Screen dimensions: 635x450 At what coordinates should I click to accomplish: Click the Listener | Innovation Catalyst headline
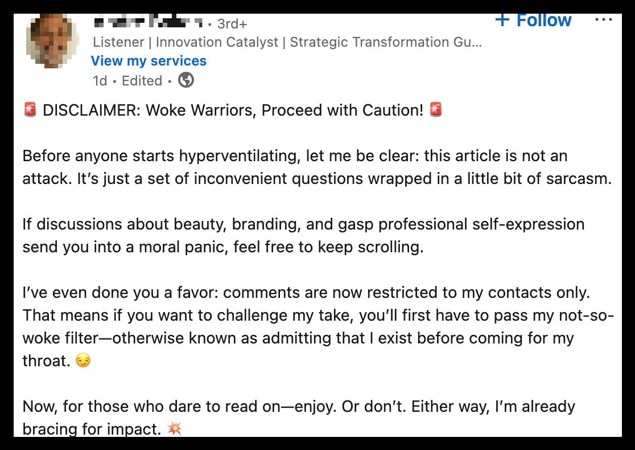tap(287, 42)
